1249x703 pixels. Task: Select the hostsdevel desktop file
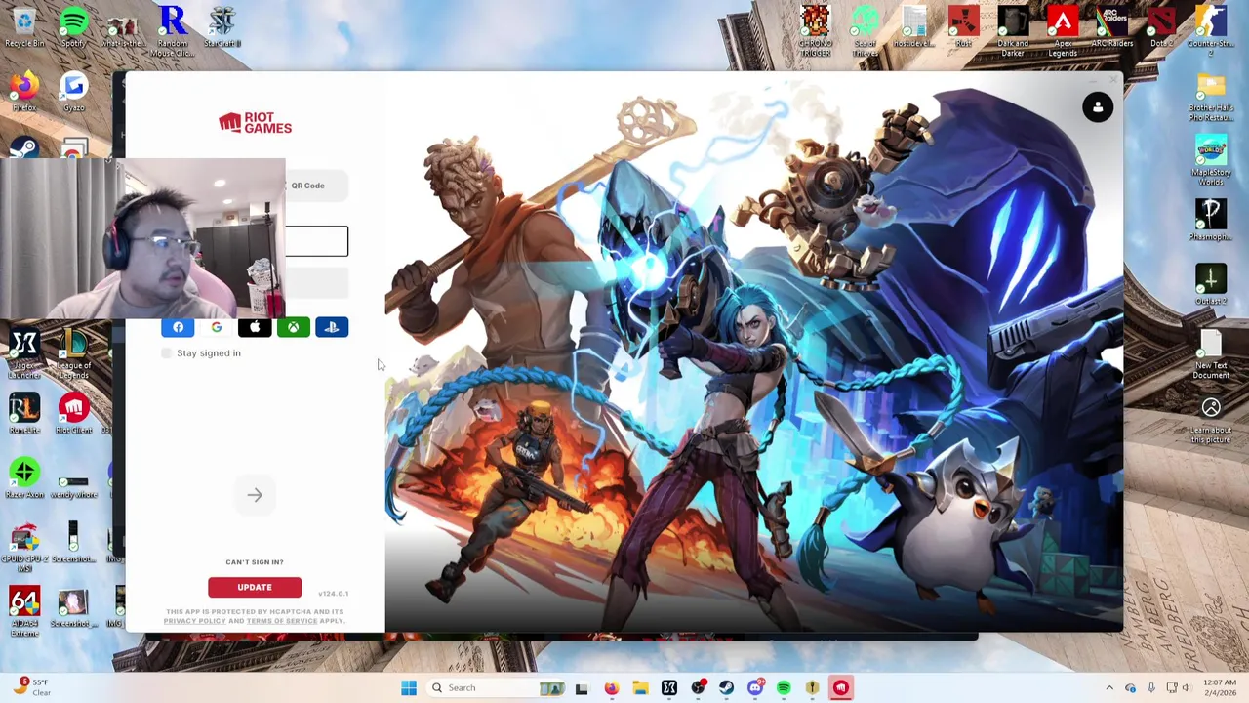pos(914,27)
